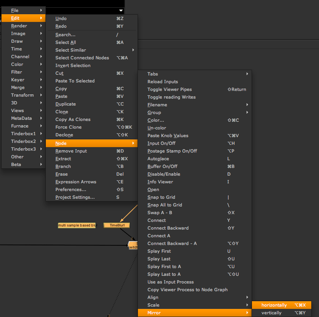Toggle Buffer On/Off entry
The image size is (319, 317).
[x=162, y=166]
